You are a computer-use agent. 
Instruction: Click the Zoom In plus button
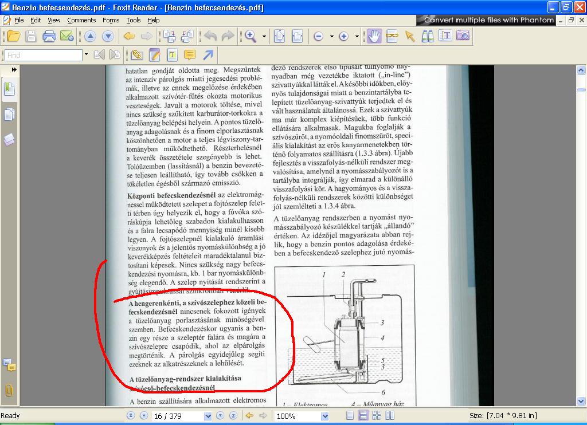[x=344, y=36]
